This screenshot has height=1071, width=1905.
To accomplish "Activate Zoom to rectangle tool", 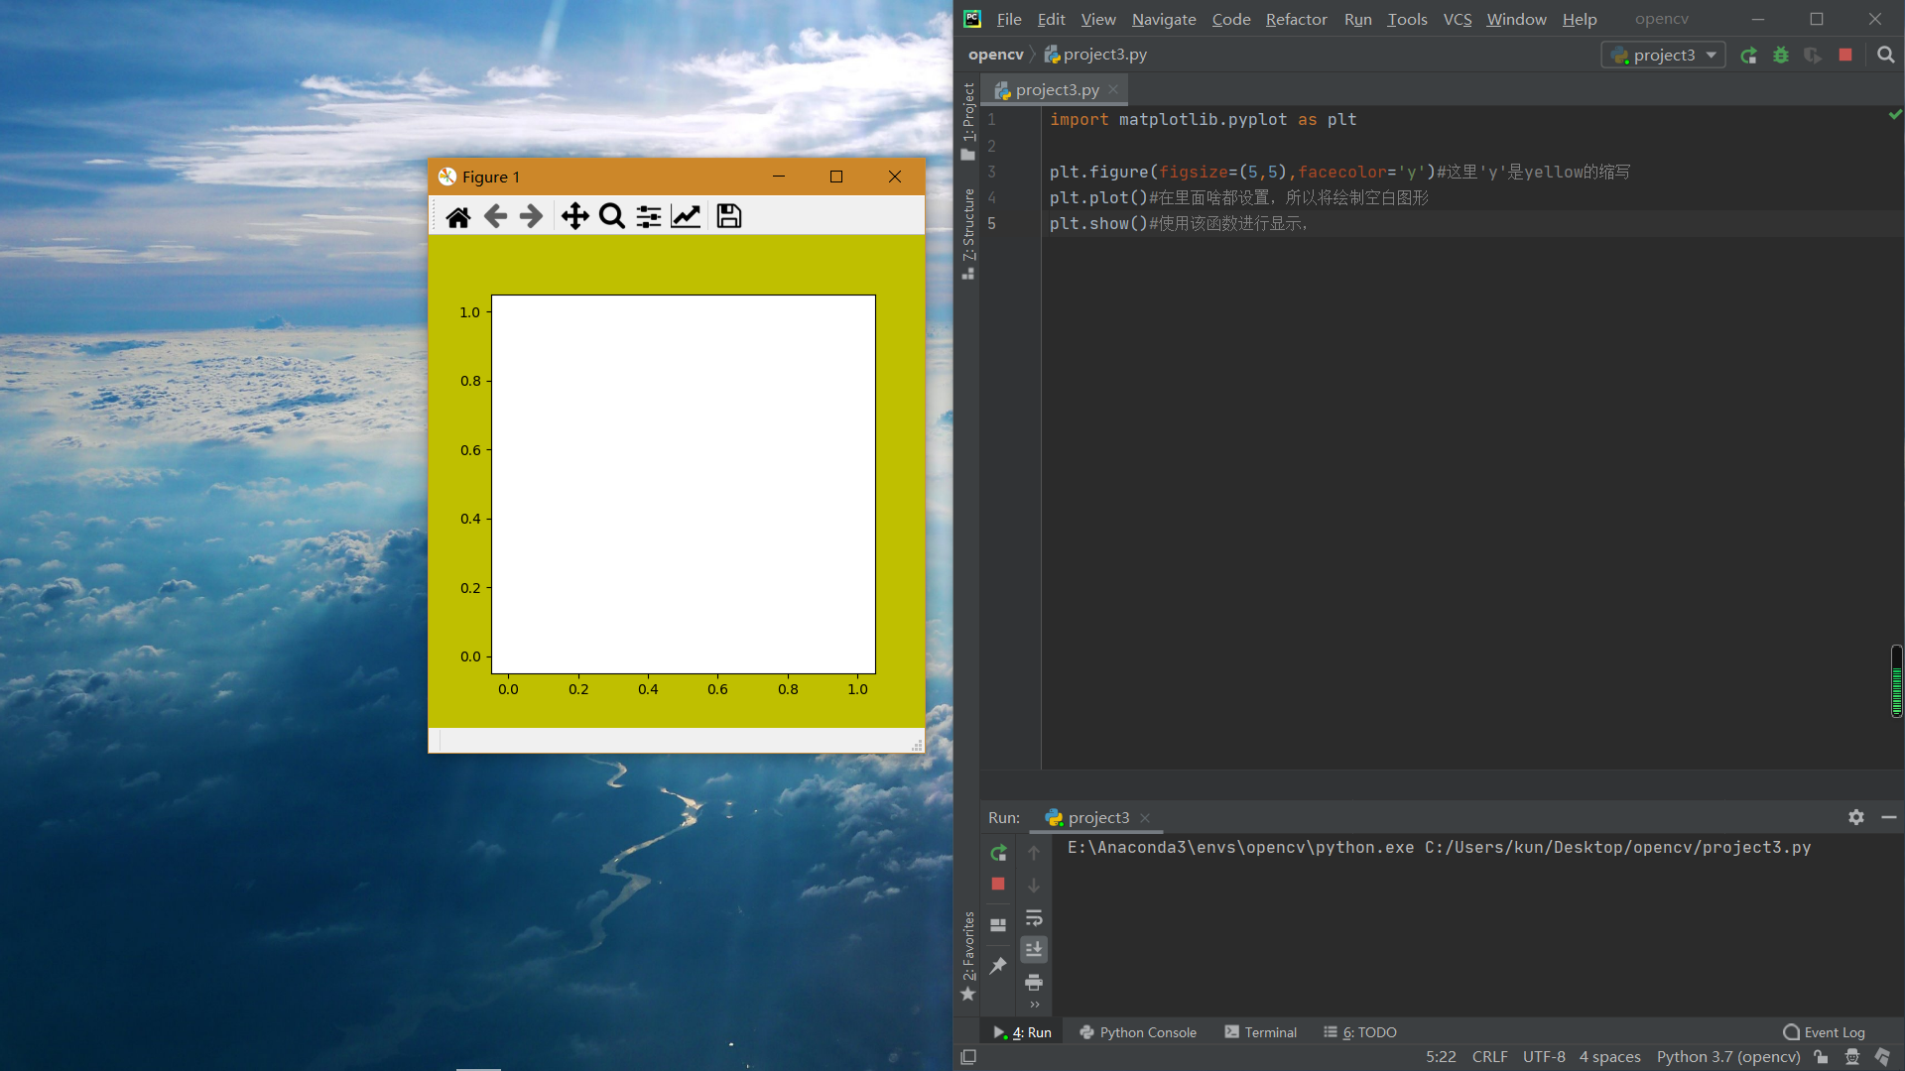I will (612, 216).
